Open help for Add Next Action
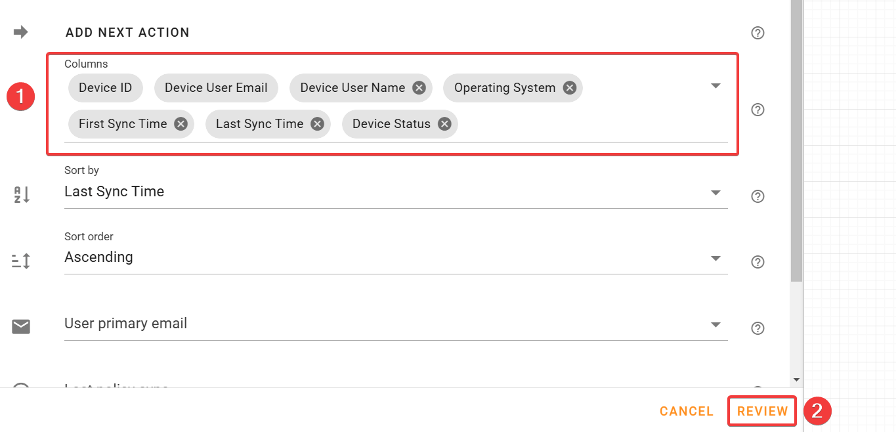This screenshot has width=896, height=432. (757, 33)
